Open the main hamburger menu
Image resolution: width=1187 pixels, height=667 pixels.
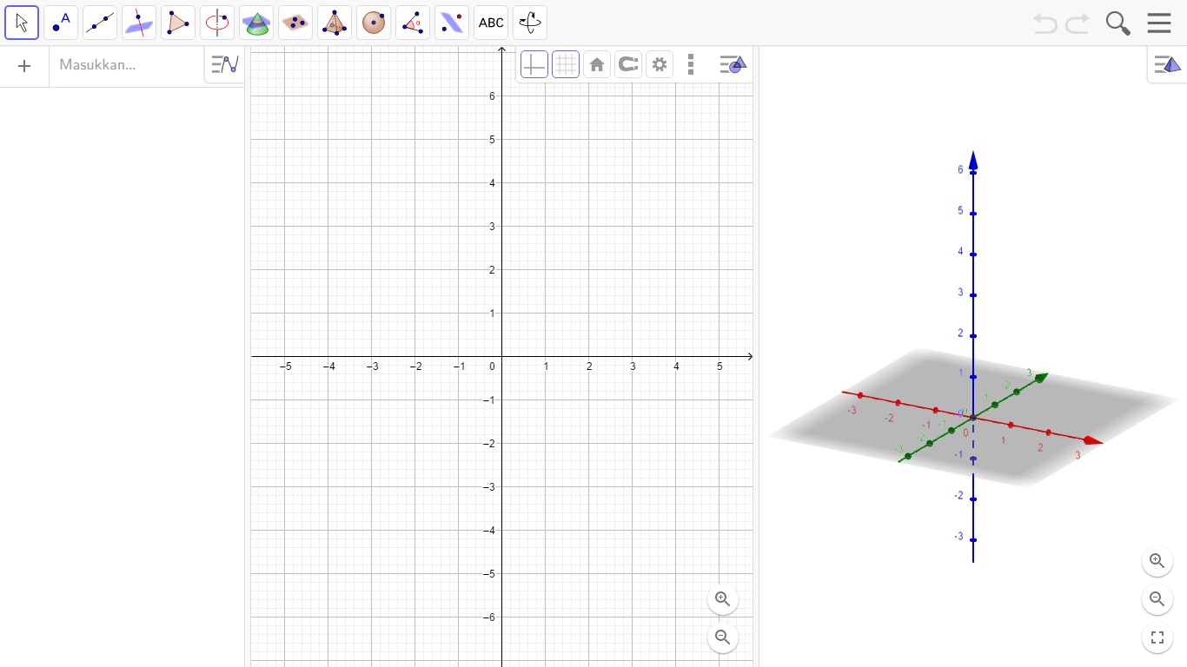pyautogui.click(x=1159, y=23)
